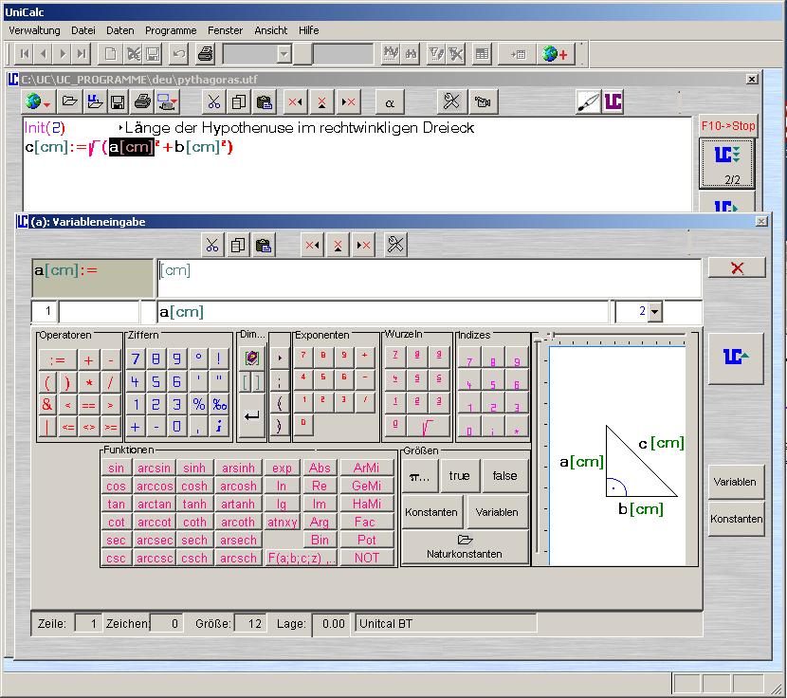The width and height of the screenshot is (787, 698).
Task: Click the copy icon in pythagoras.utf toolbar
Action: (239, 101)
